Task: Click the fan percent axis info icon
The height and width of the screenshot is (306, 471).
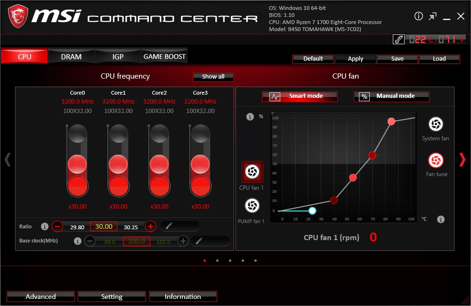Action: (x=250, y=117)
